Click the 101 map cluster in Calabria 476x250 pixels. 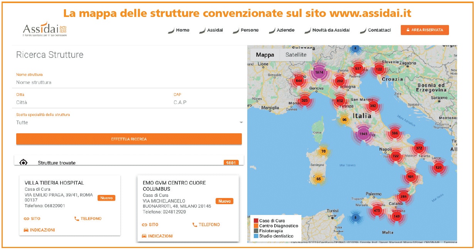click(x=410, y=177)
